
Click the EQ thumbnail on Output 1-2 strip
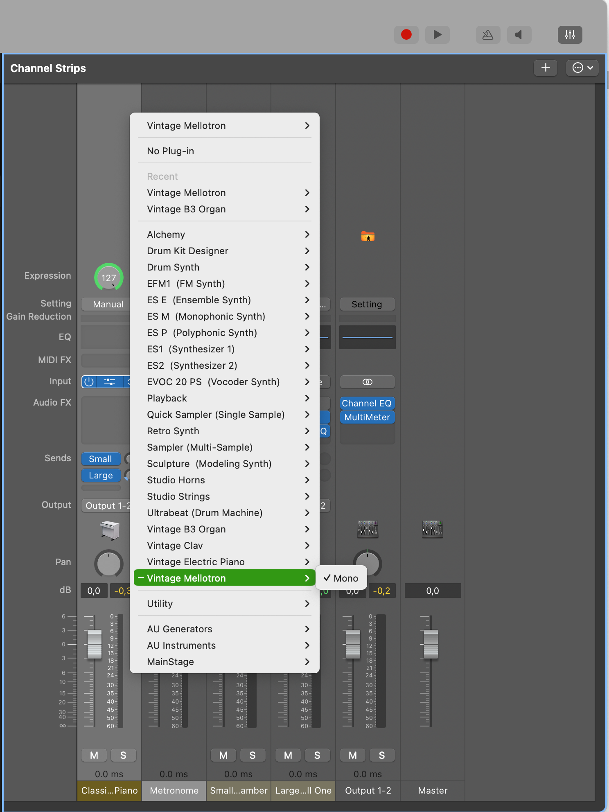pyautogui.click(x=368, y=337)
